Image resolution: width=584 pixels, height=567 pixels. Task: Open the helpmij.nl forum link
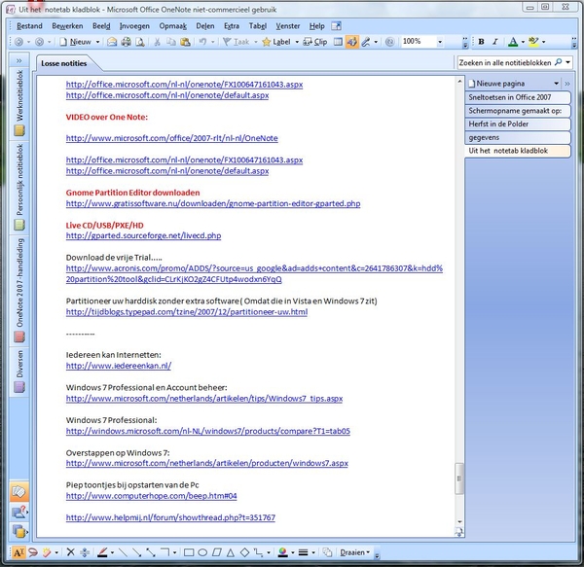(170, 517)
